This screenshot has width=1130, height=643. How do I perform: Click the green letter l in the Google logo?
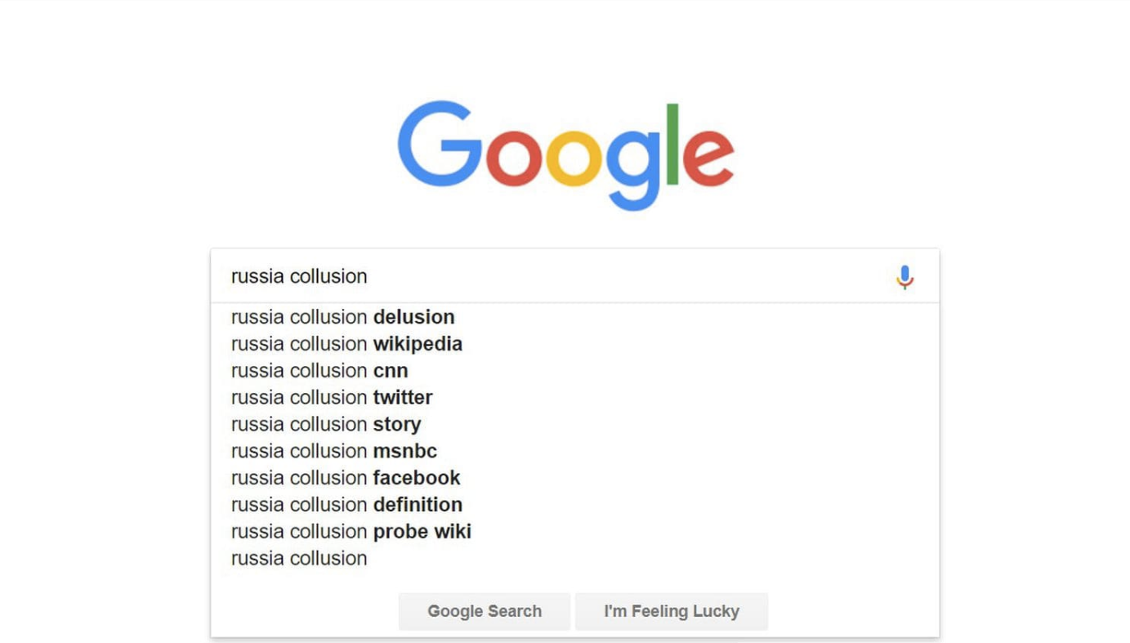click(x=672, y=144)
